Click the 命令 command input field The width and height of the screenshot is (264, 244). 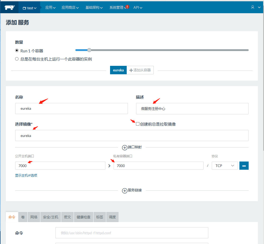[x=132, y=233]
